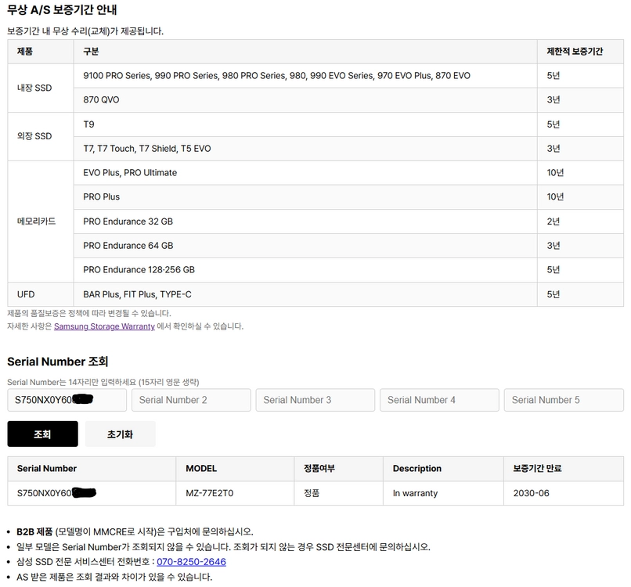The height and width of the screenshot is (587, 631).
Task: Focus the Serial Number 4 input field
Action: pos(439,400)
